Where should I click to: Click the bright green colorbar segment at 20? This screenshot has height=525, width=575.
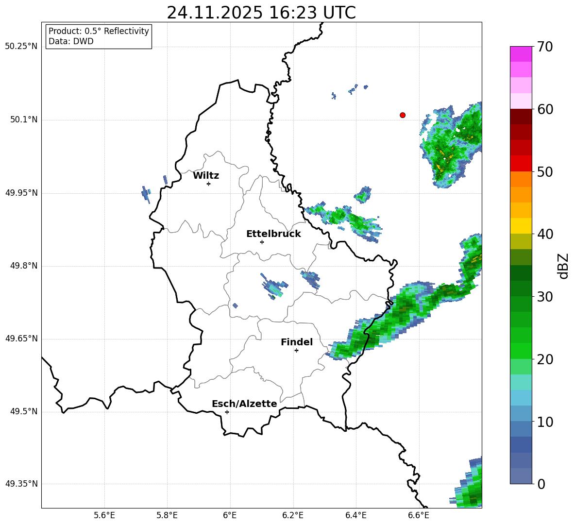pos(521,351)
